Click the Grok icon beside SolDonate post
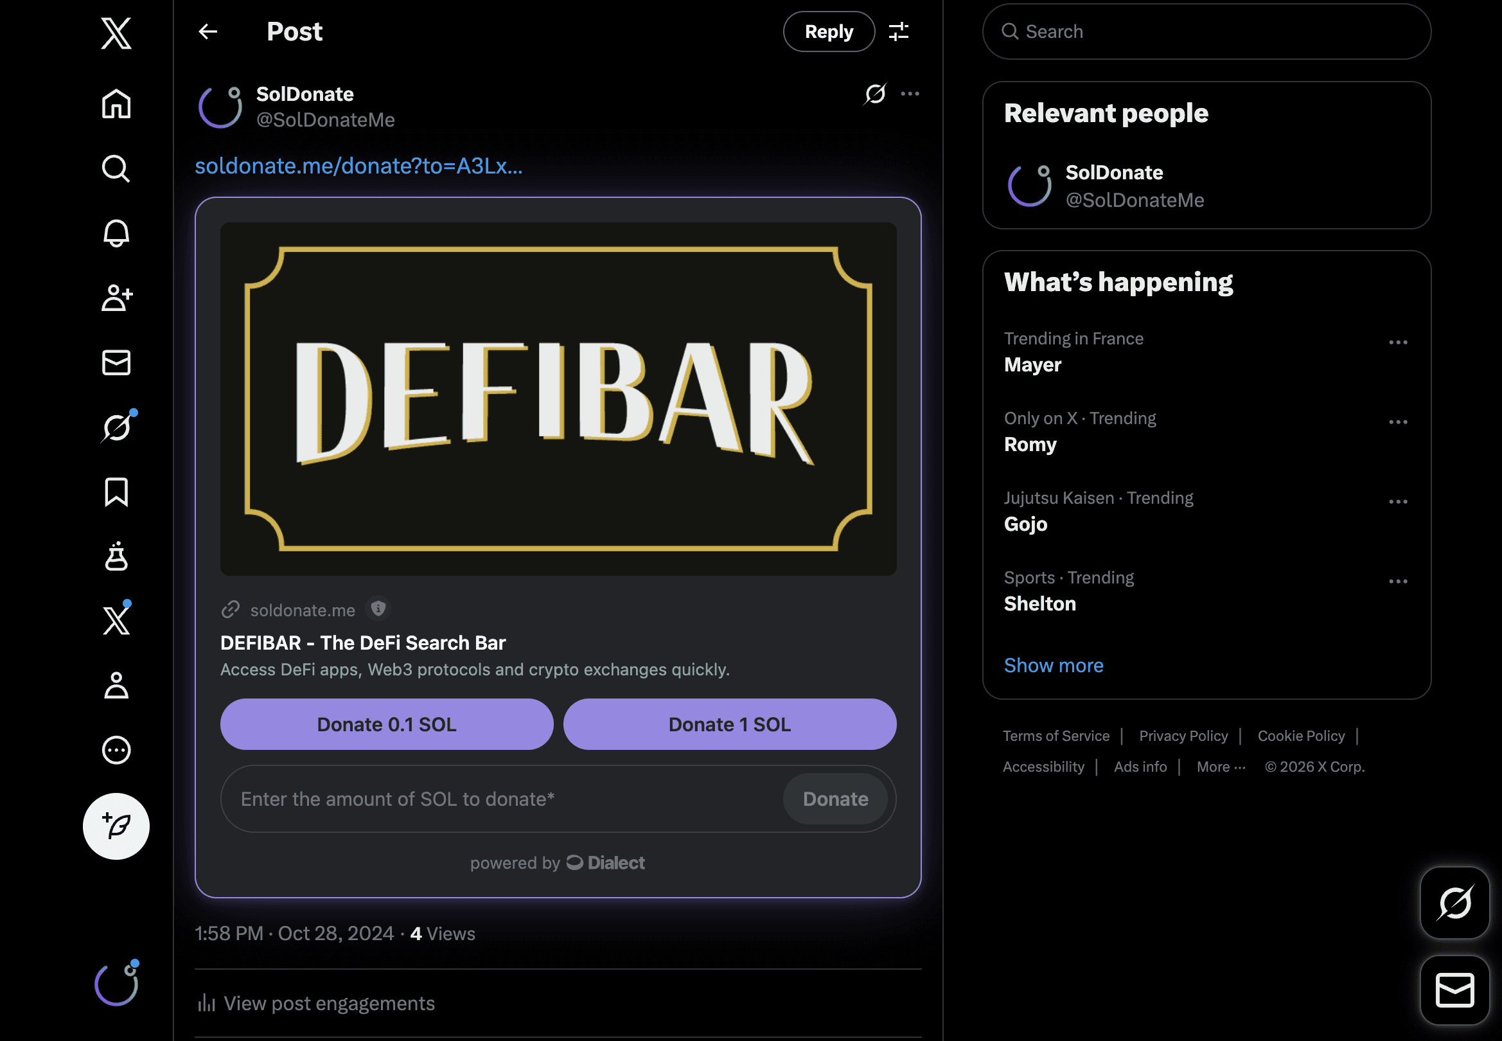The height and width of the screenshot is (1041, 1502). tap(875, 94)
